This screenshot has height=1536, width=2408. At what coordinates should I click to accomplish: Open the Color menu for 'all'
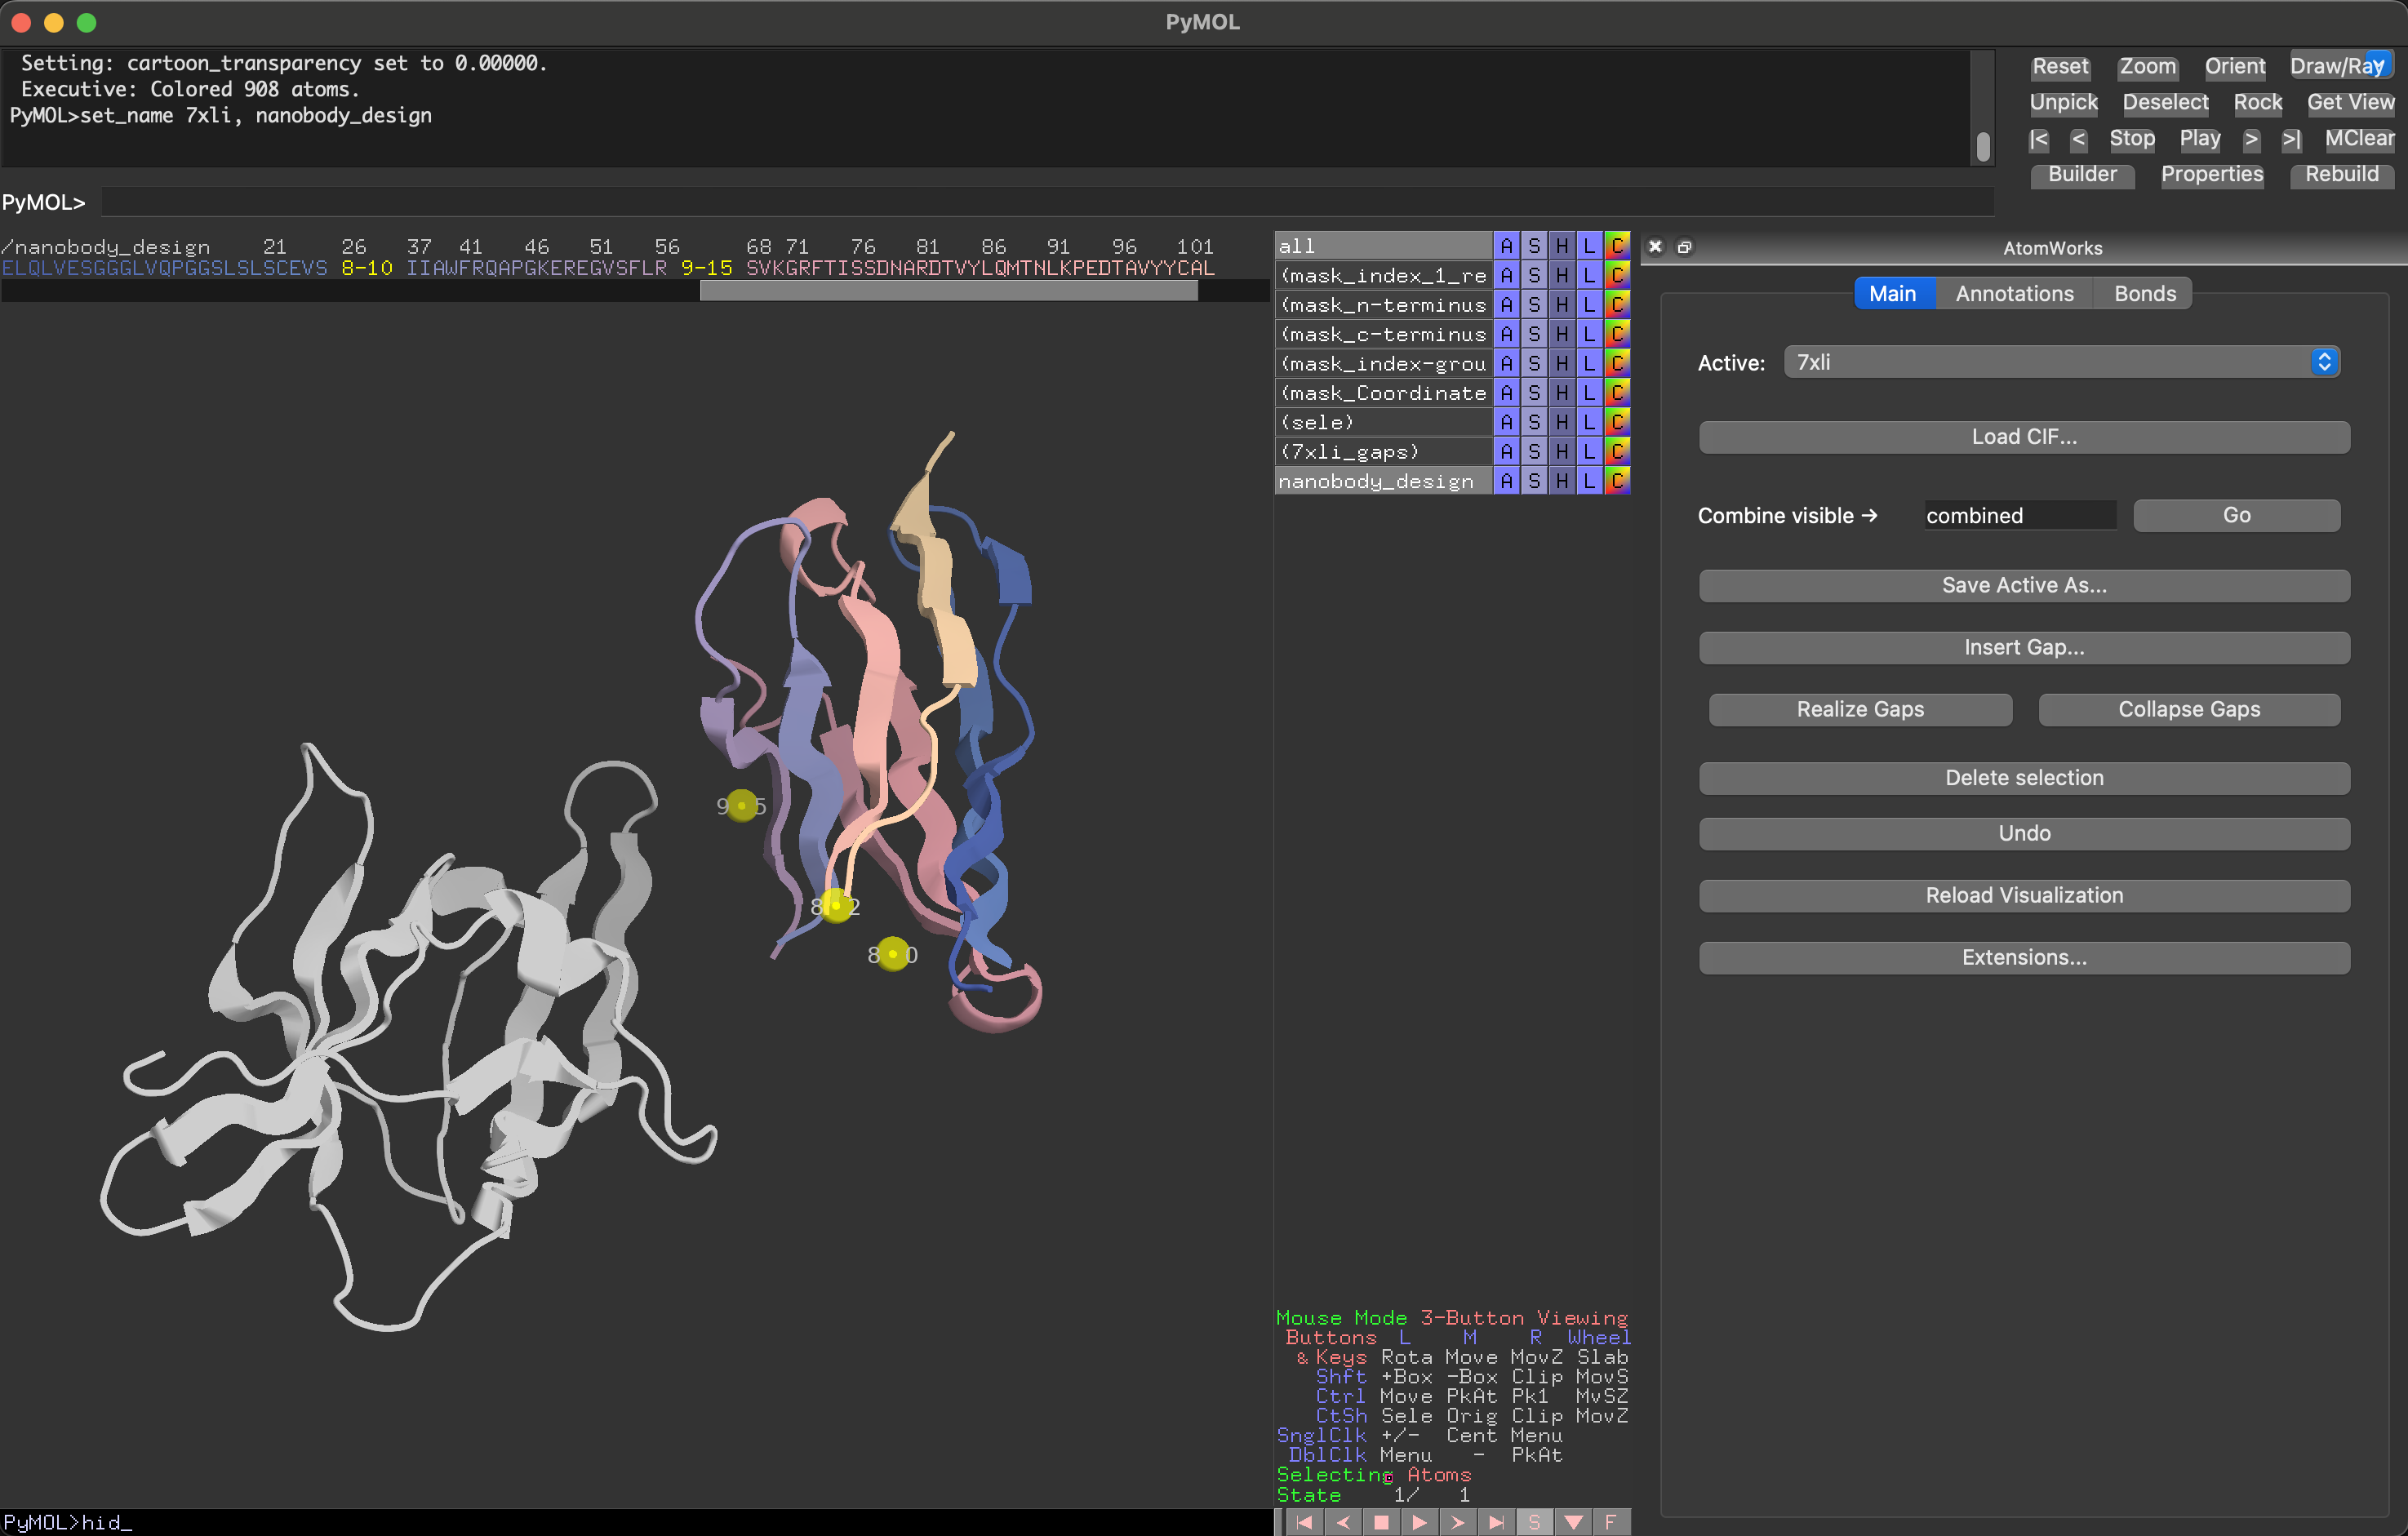[x=1617, y=246]
